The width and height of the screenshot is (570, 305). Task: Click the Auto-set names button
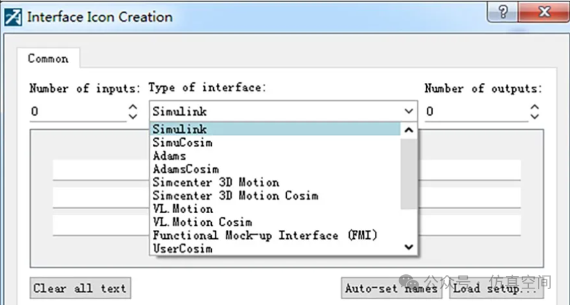(x=391, y=288)
